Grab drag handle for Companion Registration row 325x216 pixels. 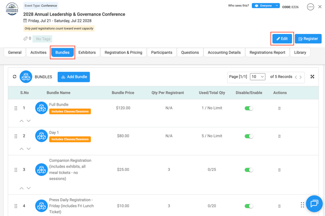click(16, 170)
